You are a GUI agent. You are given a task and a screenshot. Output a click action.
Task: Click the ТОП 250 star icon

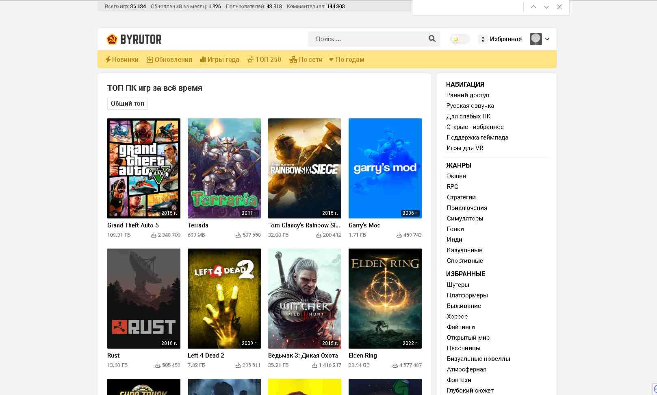(x=250, y=60)
